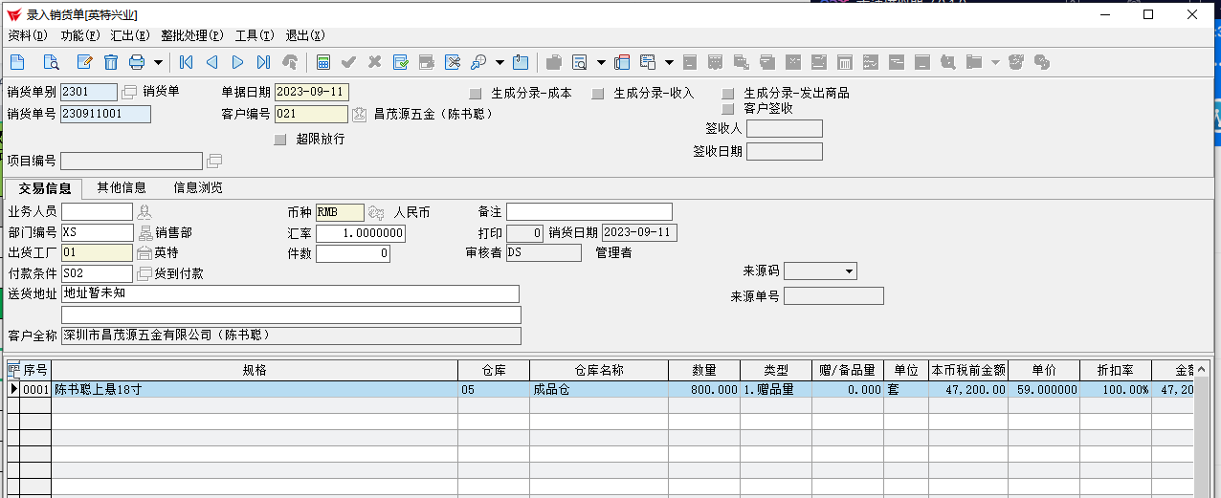Viewport: 1221px width, 498px height.
Task: Switch to the 其他信息 tab
Action: [122, 187]
